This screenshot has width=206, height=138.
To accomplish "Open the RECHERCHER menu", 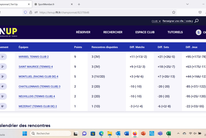I will pos(113,32).
